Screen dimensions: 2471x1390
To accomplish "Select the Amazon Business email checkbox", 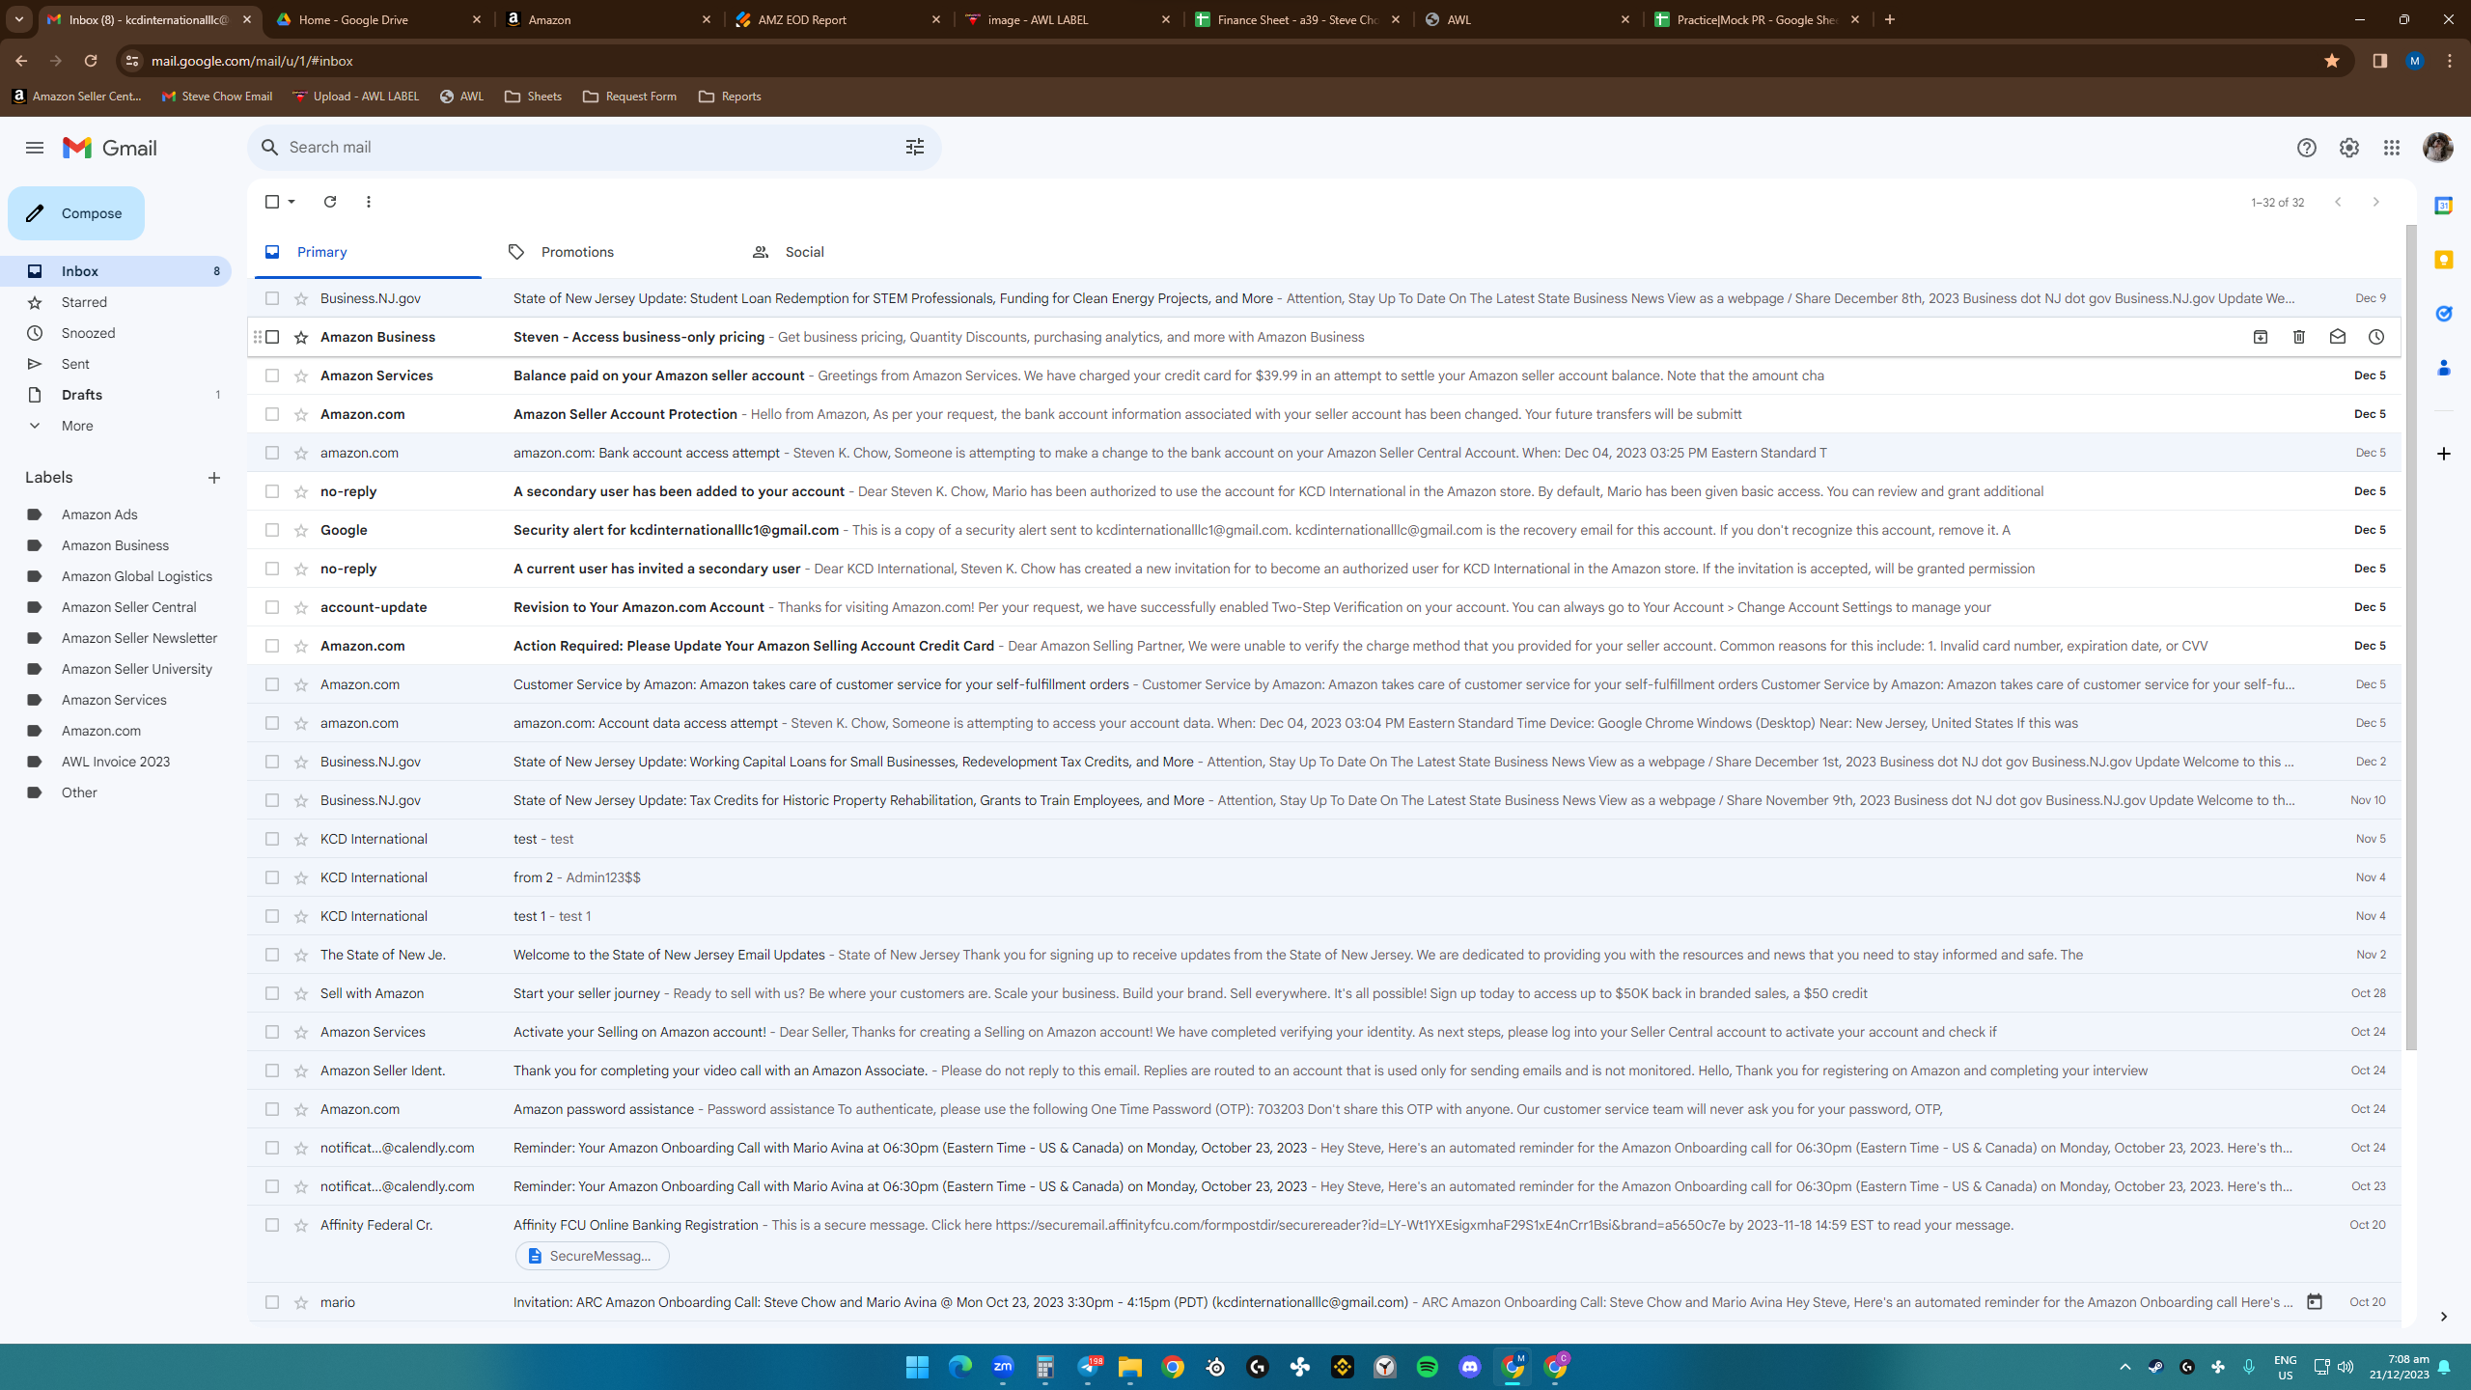I will (x=272, y=337).
